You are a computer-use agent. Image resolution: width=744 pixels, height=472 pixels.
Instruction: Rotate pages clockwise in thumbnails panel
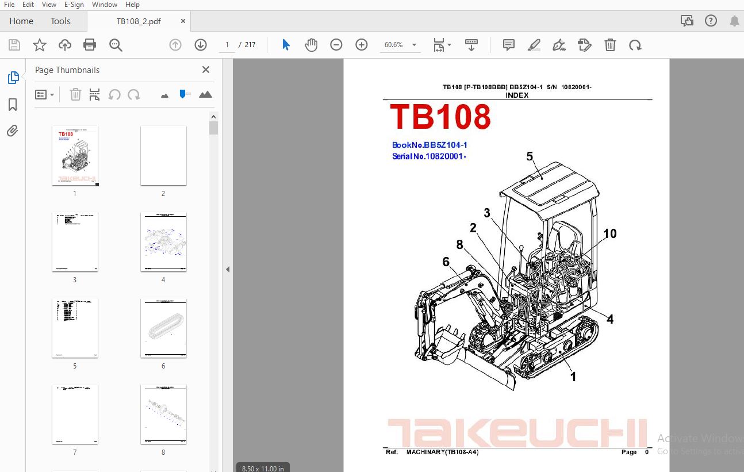point(134,94)
